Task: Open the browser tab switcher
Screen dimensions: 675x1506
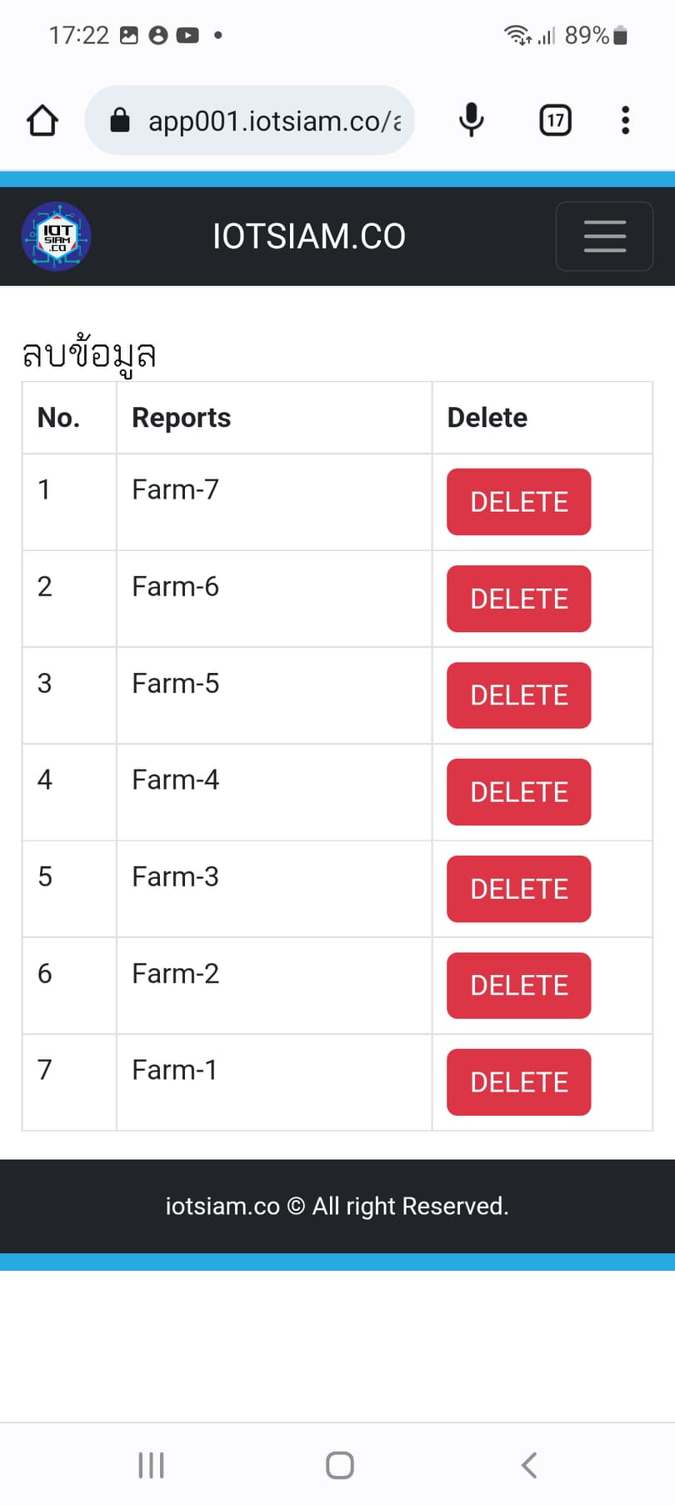Action: (555, 120)
